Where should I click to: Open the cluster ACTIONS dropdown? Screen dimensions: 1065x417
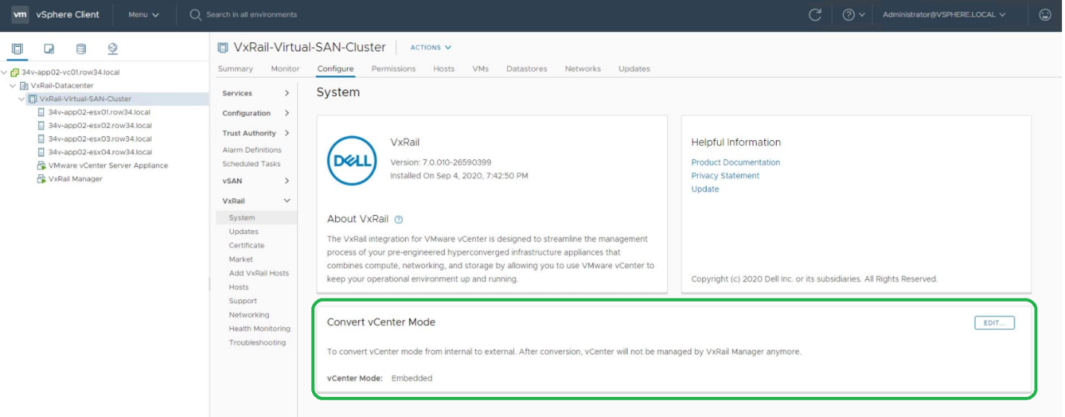coord(430,48)
